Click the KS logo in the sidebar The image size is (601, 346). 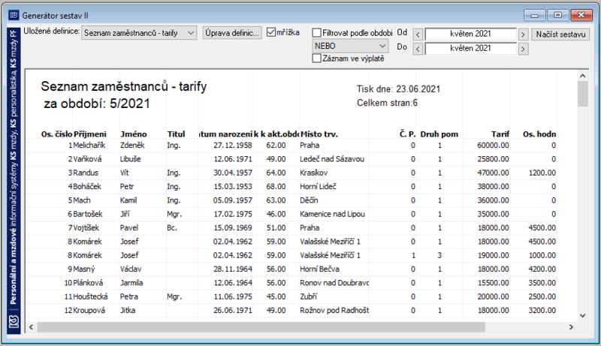point(14,321)
